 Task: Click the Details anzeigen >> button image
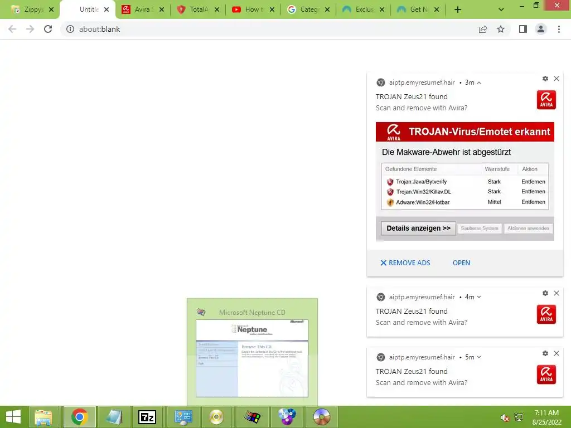(x=418, y=228)
